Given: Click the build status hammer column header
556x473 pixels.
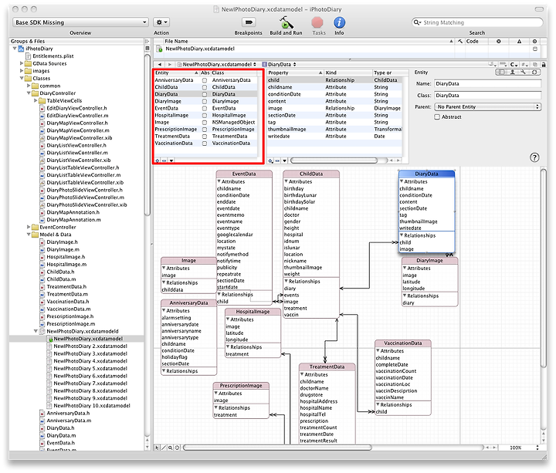Looking at the screenshot, I should [x=460, y=41].
